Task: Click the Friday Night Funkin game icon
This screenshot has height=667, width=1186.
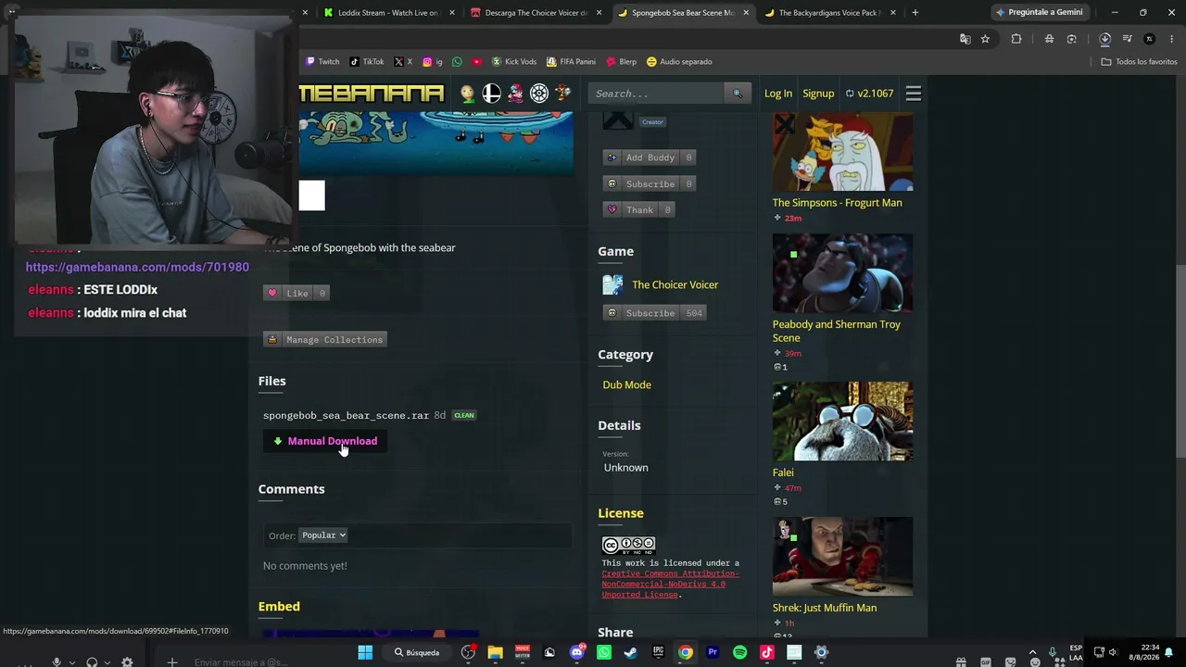Action: pyautogui.click(x=515, y=94)
